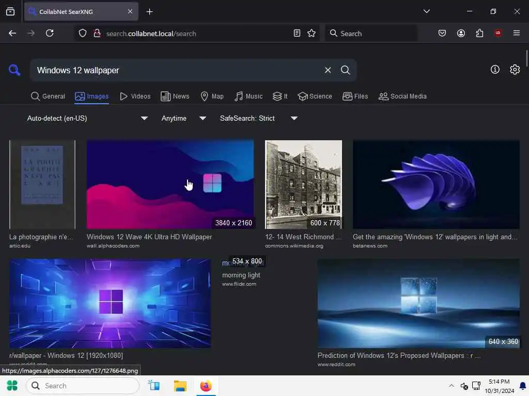Switch to the Science category
This screenshot has height=396, width=529.
point(315,96)
